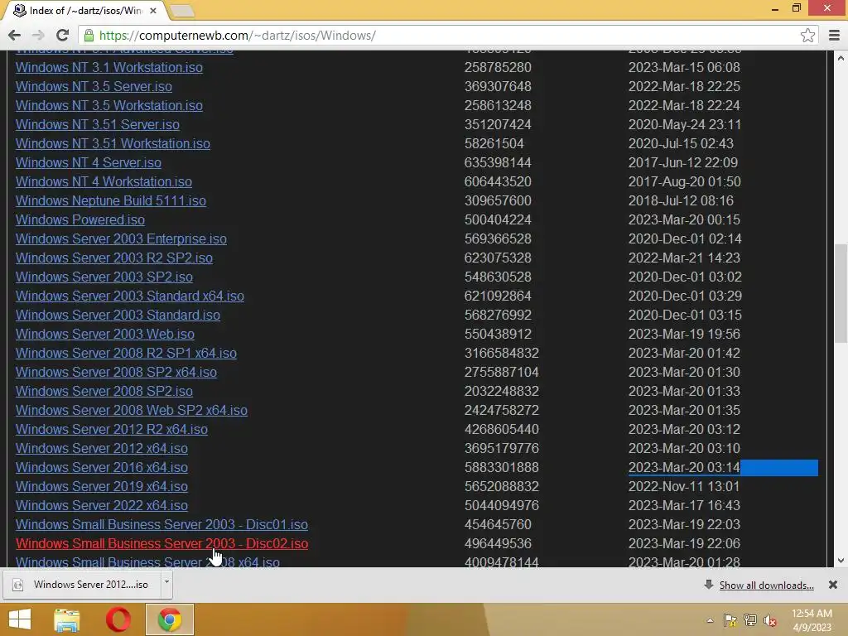
Task: Download Windows Server 2022 x64.iso
Action: point(102,505)
